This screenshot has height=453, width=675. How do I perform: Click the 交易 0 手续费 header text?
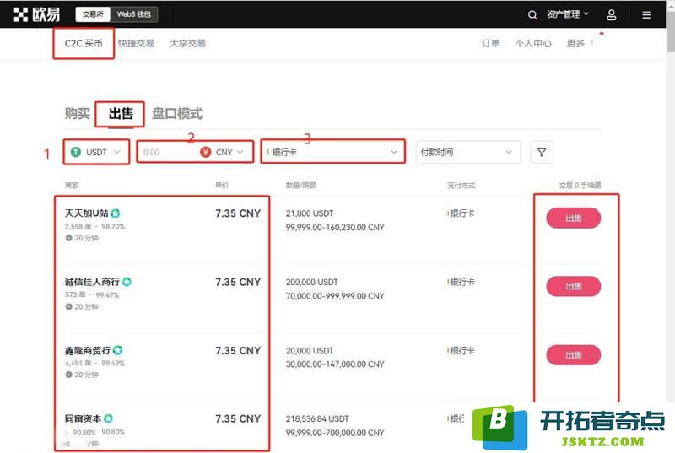580,185
